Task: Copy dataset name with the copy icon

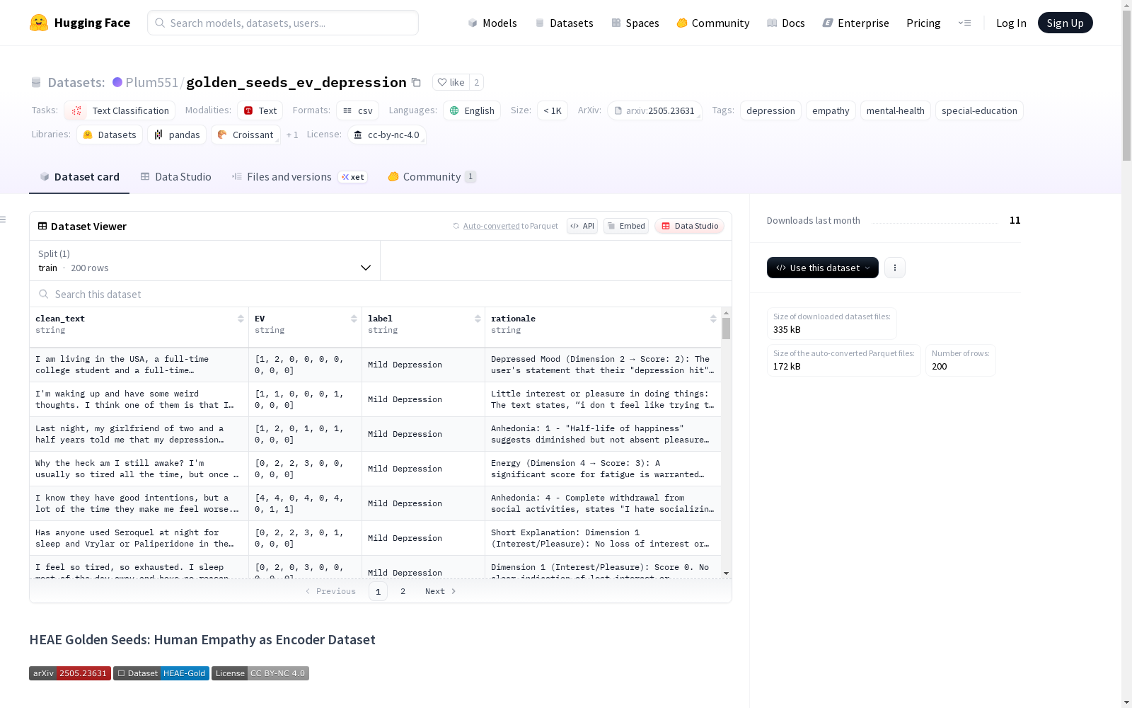Action: click(x=417, y=82)
